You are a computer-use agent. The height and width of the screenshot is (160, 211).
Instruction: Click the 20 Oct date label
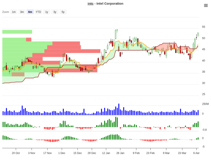[16, 153]
